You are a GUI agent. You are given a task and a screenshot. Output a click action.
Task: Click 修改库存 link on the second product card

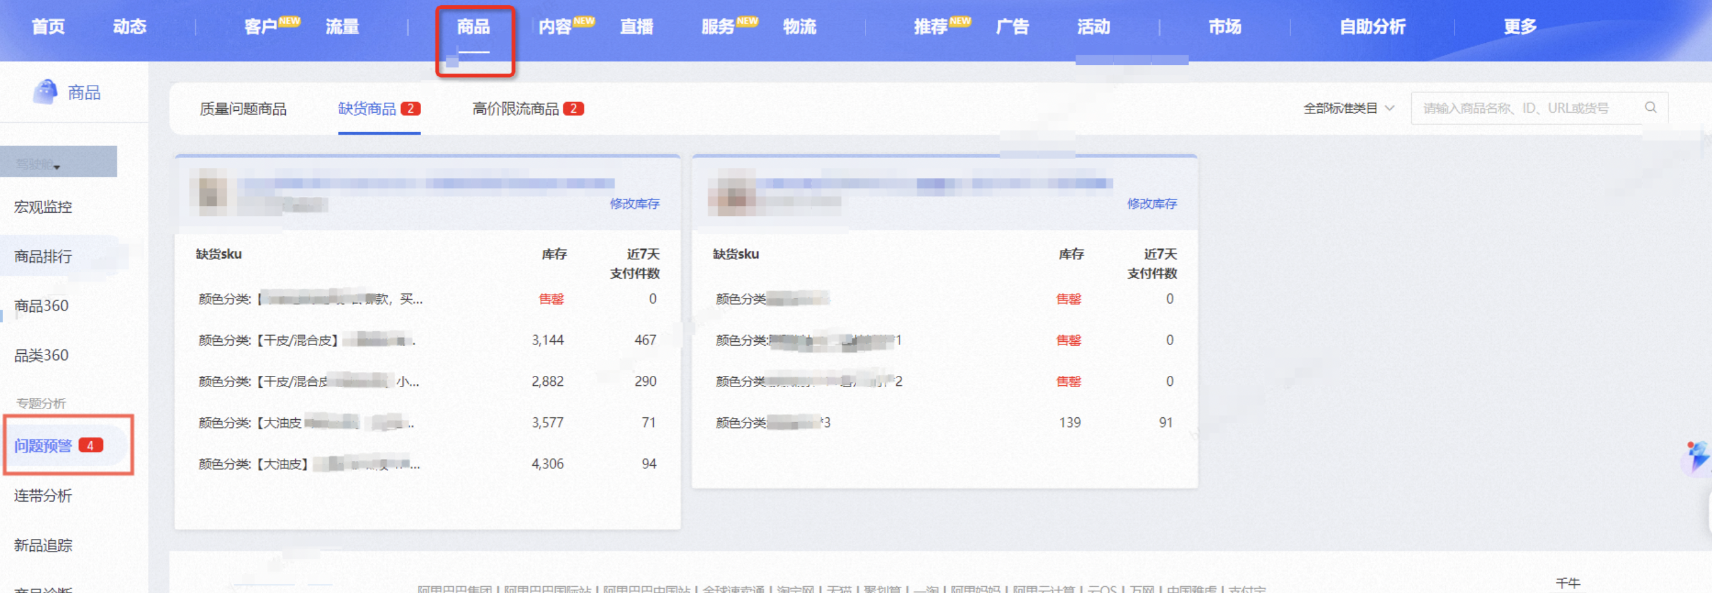1152,203
